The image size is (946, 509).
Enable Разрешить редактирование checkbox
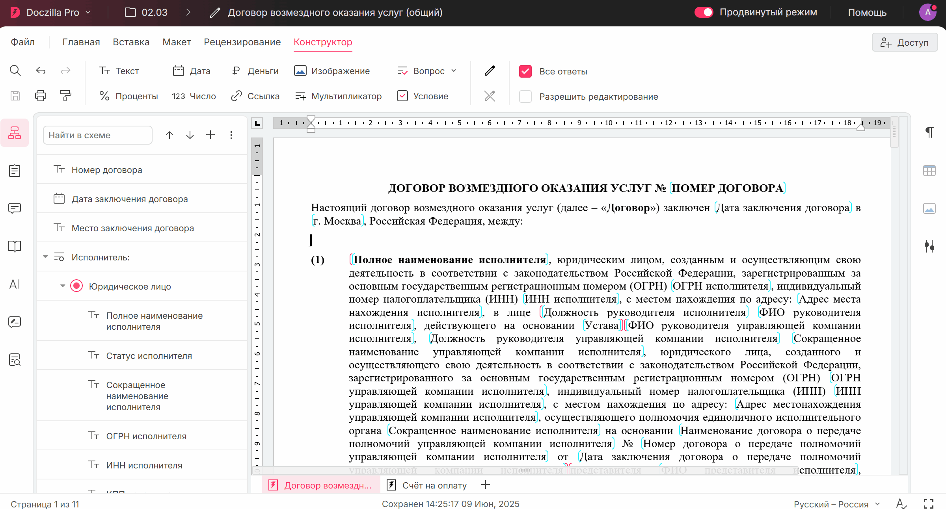point(525,97)
